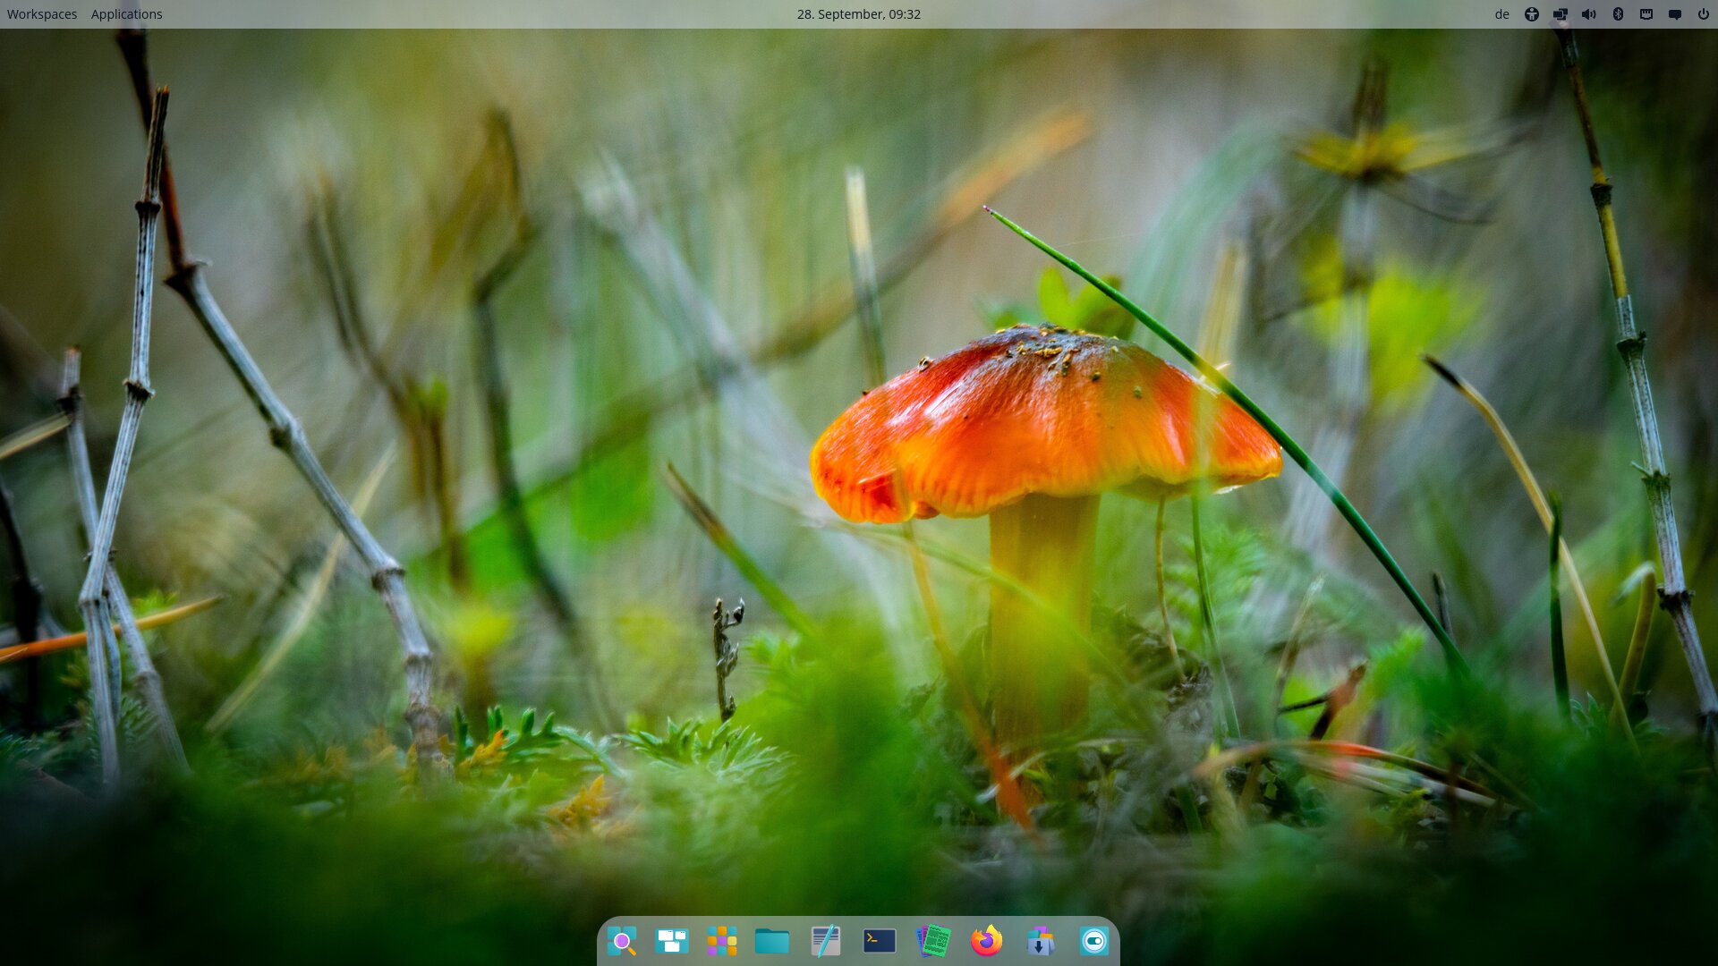Click the Applications panel button
Screen dimensions: 1718x966
click(127, 14)
